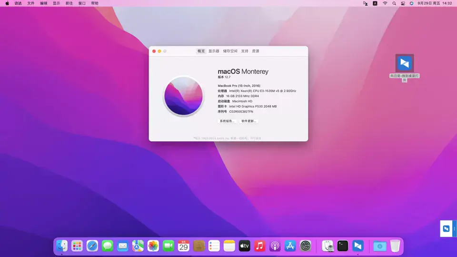This screenshot has width=457, height=257.
Task: Open Apple TV from the Dock
Action: point(244,246)
